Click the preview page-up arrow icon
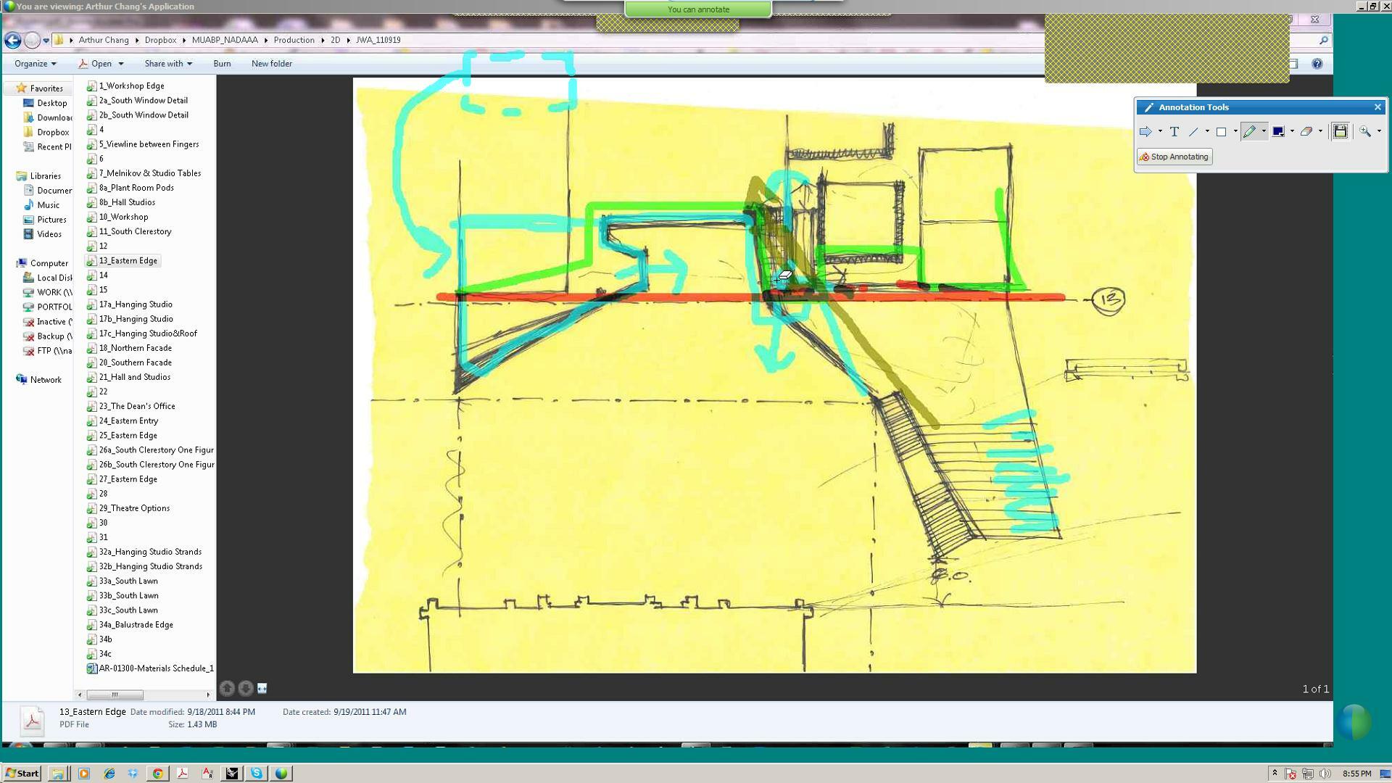The image size is (1392, 783). (227, 689)
